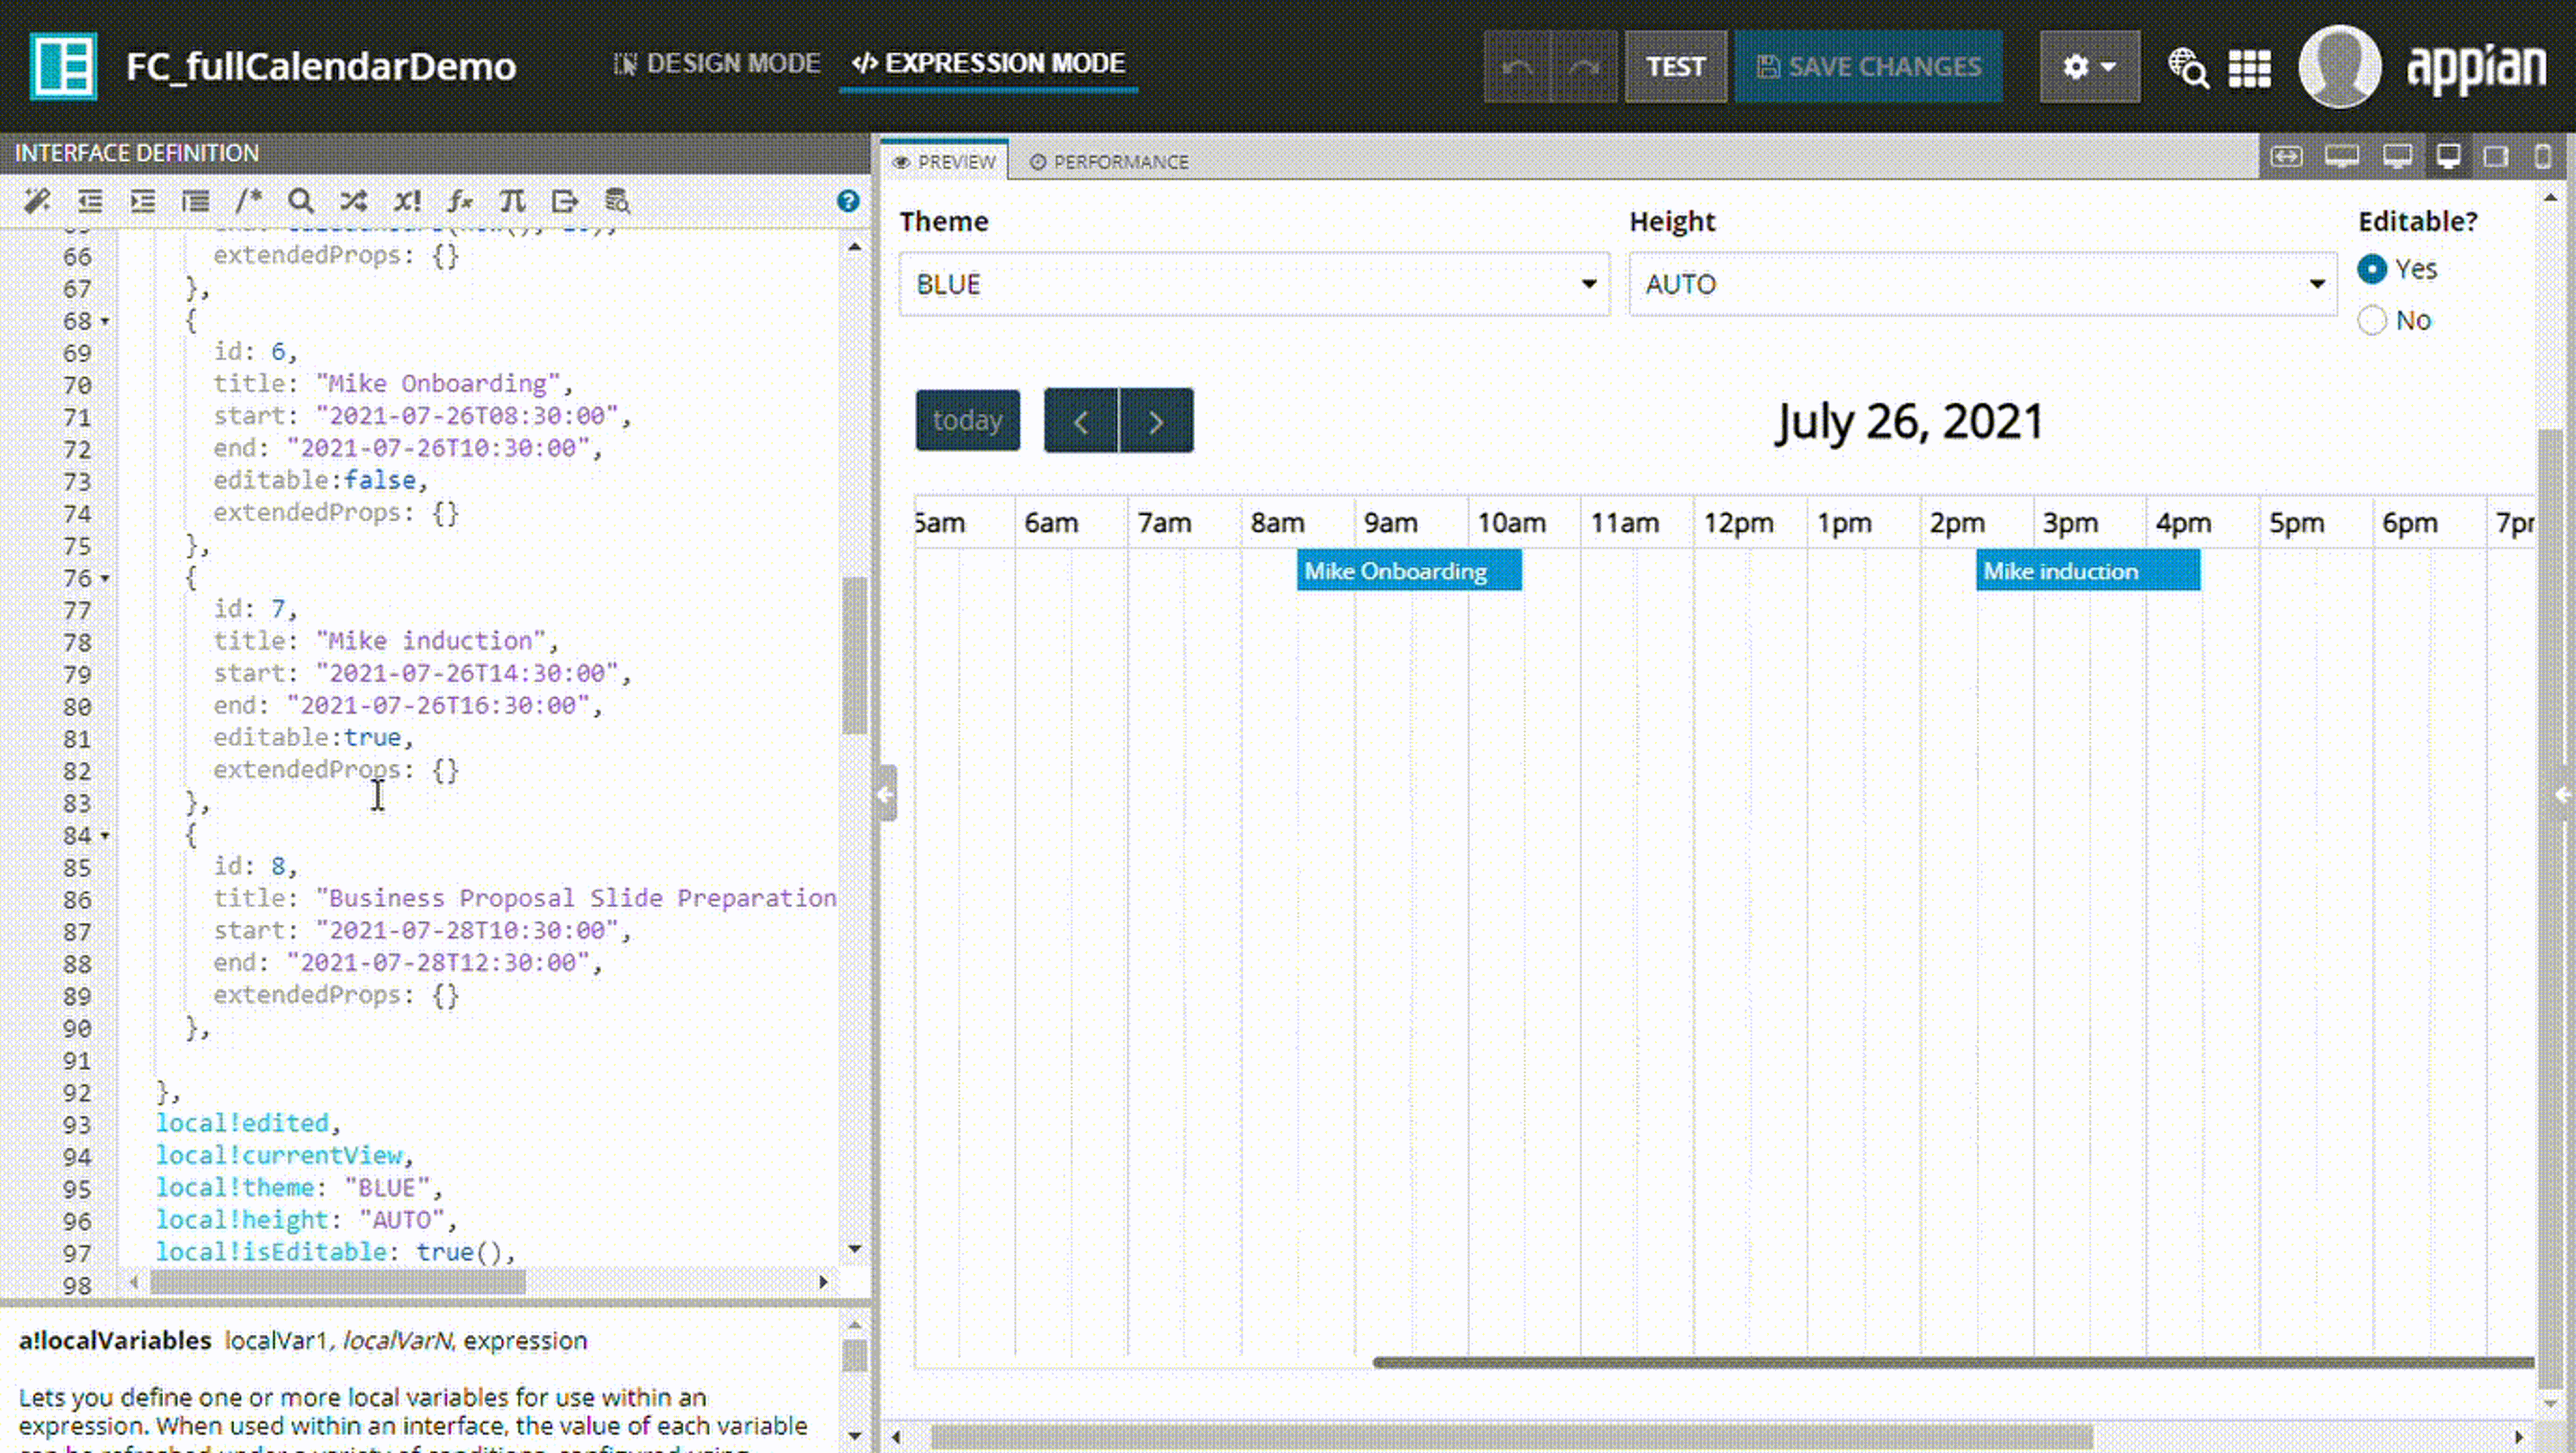Open the PREVIEW tab
The height and width of the screenshot is (1453, 2576).
pyautogui.click(x=944, y=161)
